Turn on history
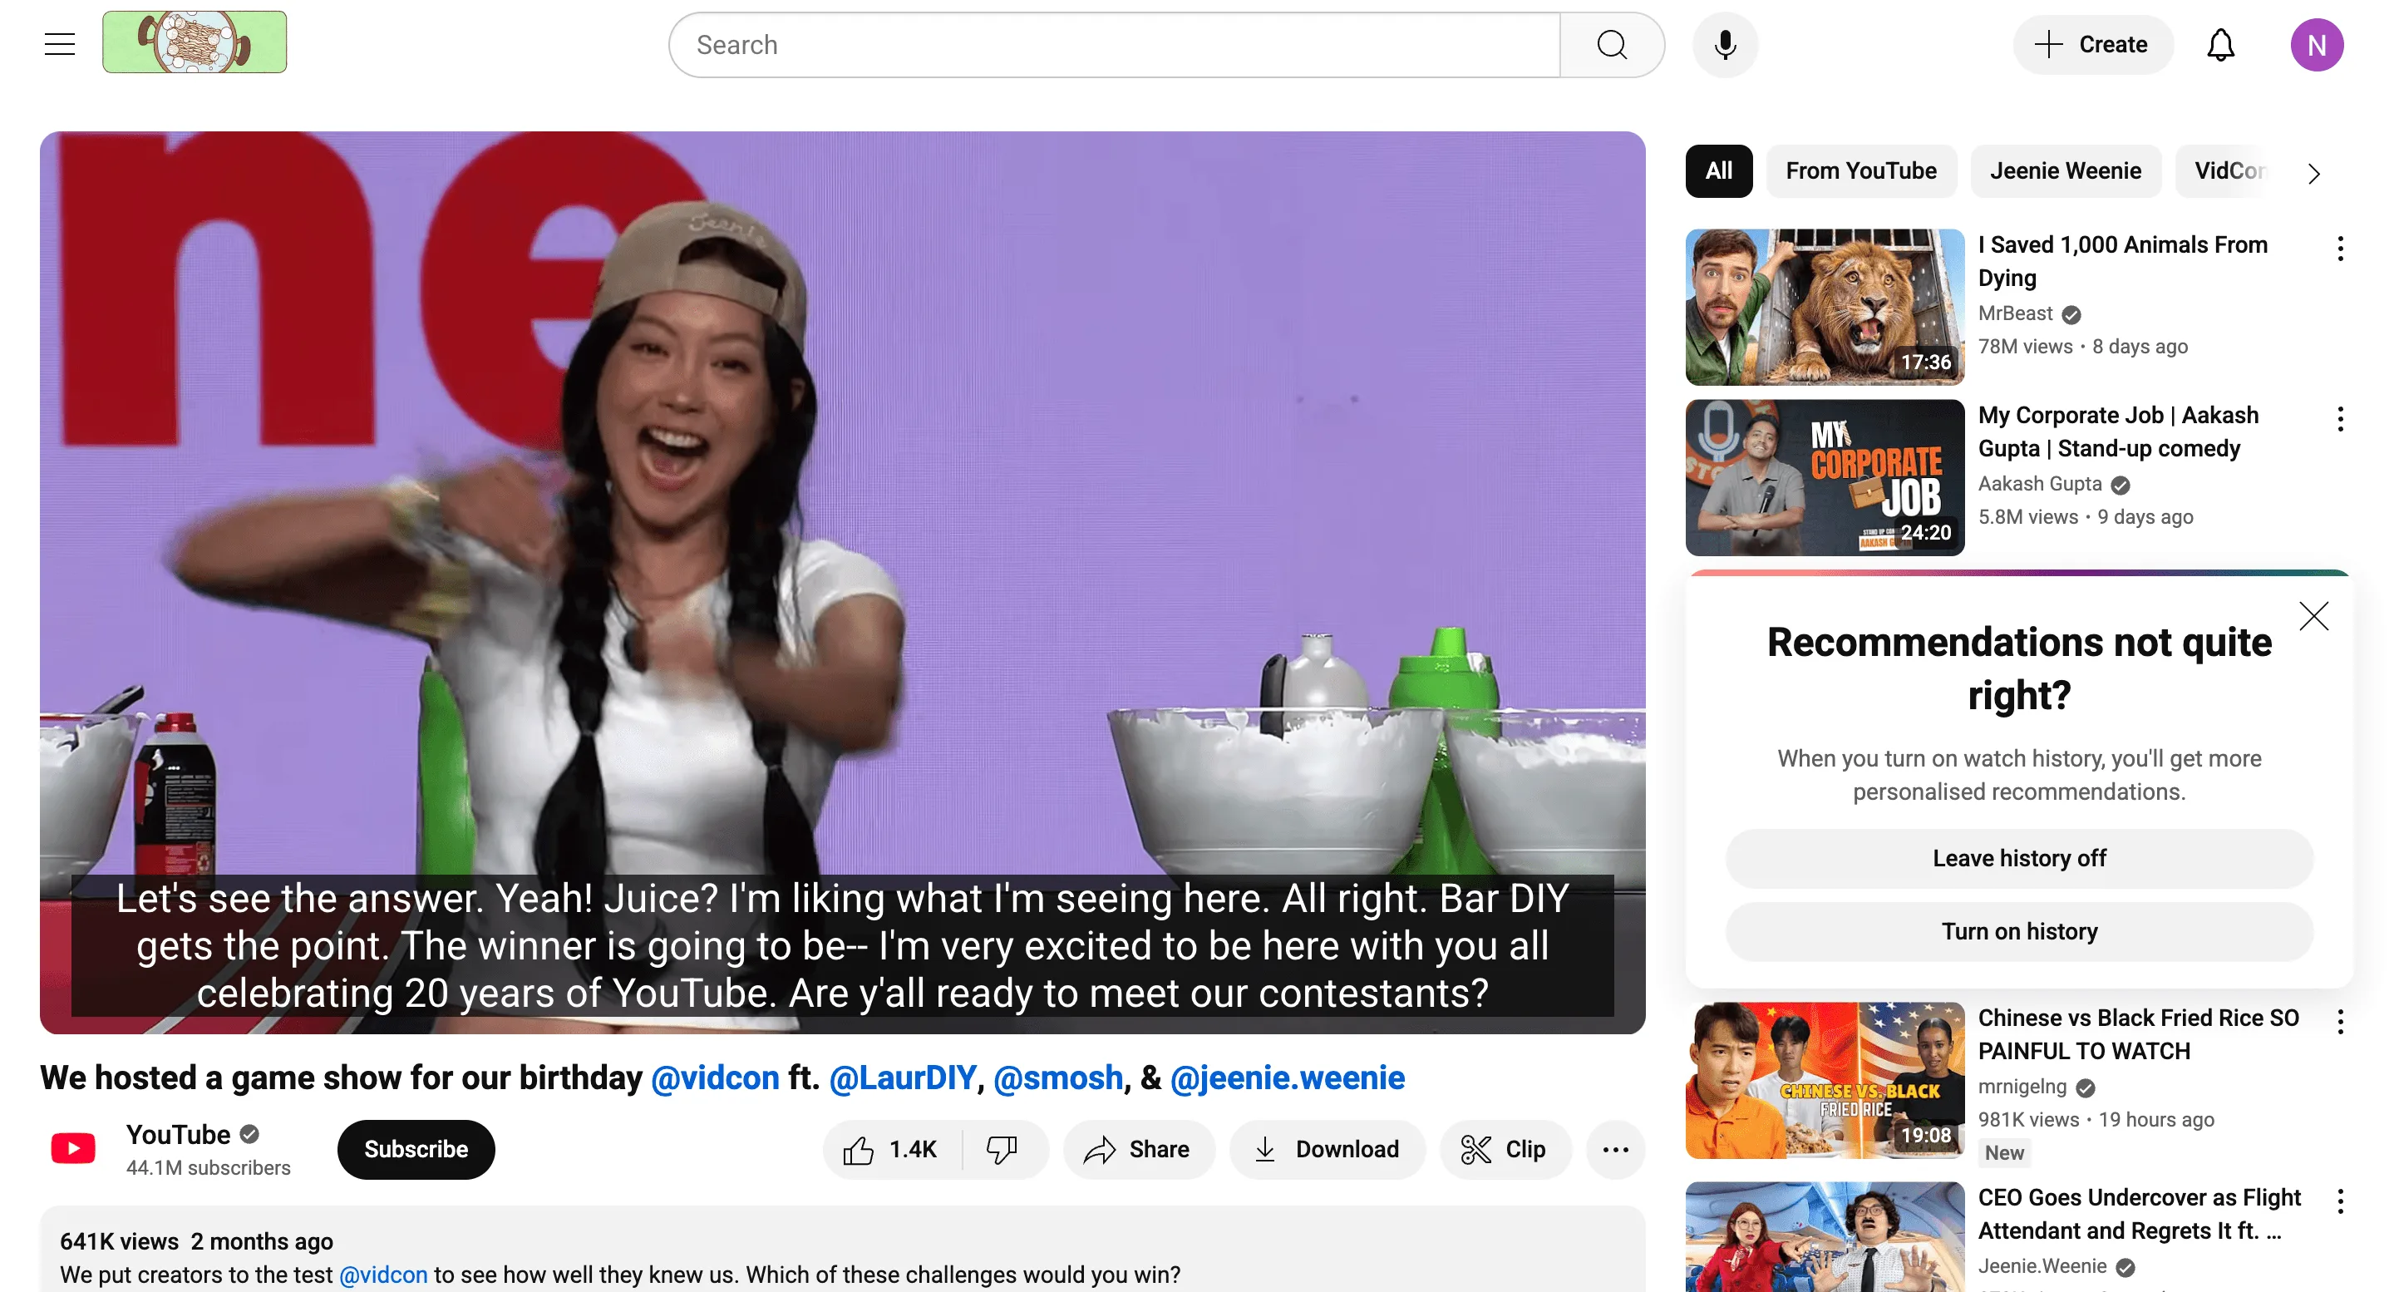The image size is (2394, 1292). [x=2017, y=931]
